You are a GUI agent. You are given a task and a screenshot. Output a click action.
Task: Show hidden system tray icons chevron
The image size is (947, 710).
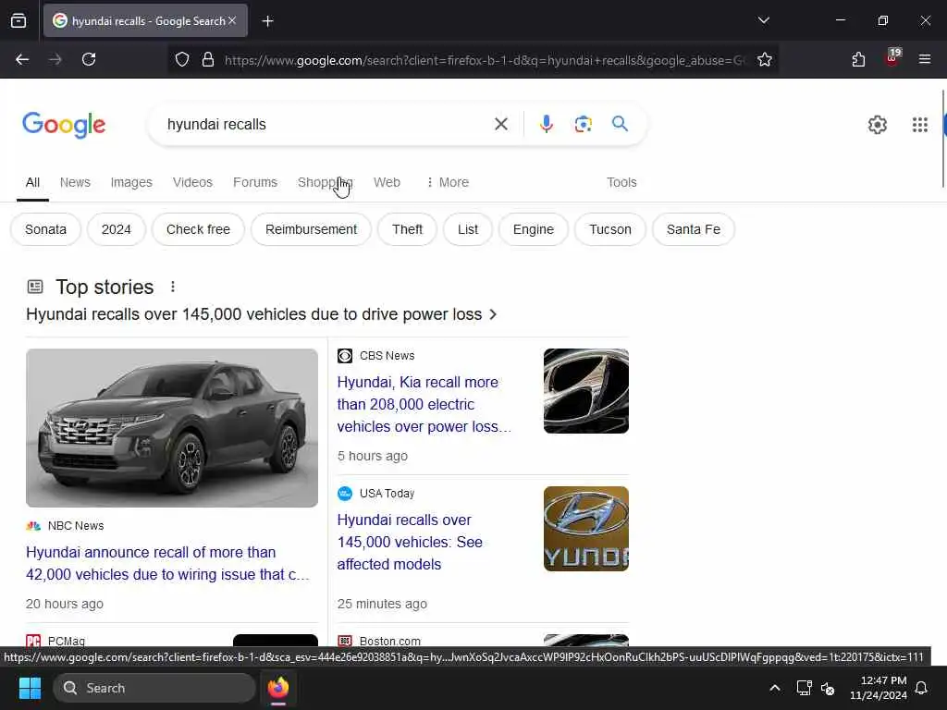click(775, 688)
